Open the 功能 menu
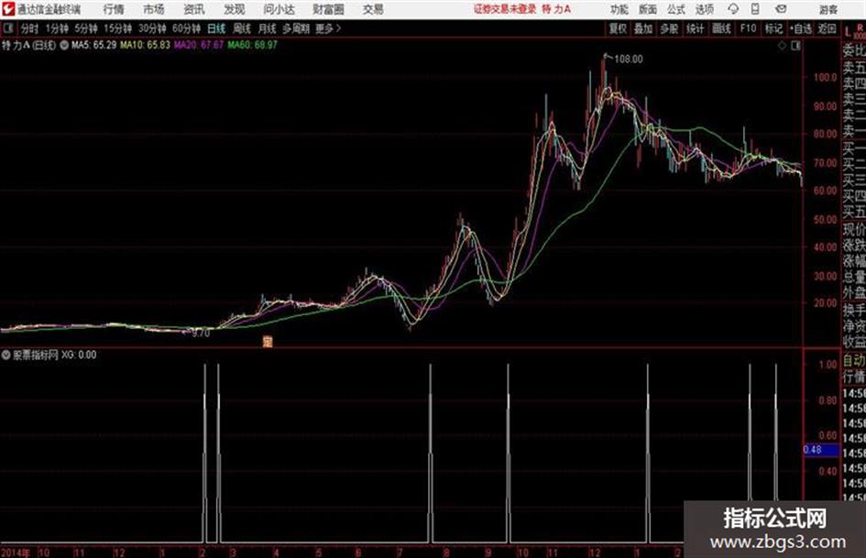 619,9
